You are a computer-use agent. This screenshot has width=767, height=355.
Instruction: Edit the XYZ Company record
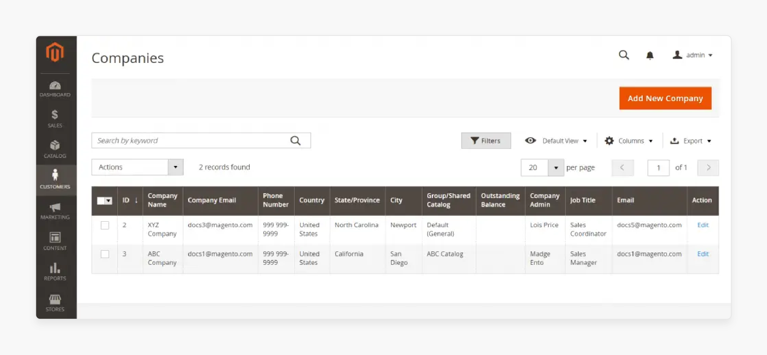(x=703, y=225)
